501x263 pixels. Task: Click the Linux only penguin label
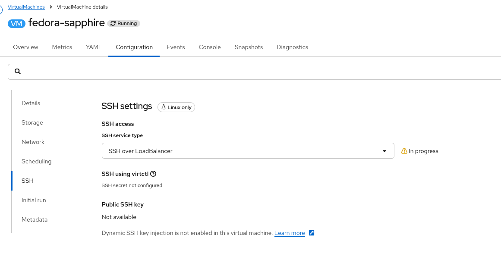(x=176, y=107)
